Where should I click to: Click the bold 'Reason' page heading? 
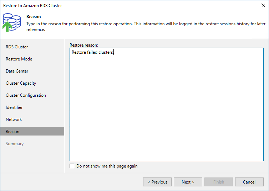coord(34,17)
